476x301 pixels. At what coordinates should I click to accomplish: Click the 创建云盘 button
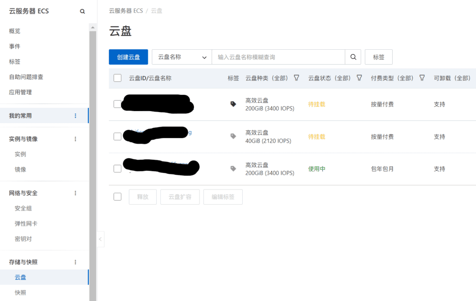128,57
